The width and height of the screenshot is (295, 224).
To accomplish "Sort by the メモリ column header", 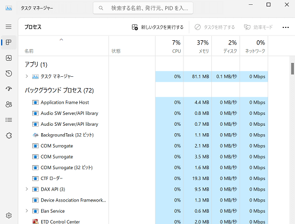I will [x=197, y=46].
